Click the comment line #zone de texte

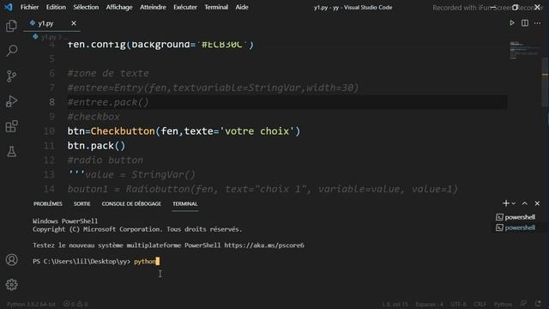[x=108, y=73]
